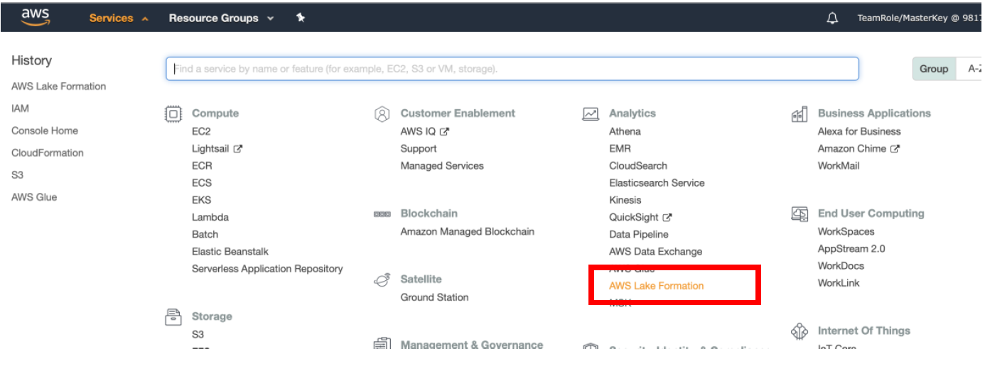The image size is (985, 366).
Task: Click the End User Computing icon
Action: pyautogui.click(x=800, y=213)
